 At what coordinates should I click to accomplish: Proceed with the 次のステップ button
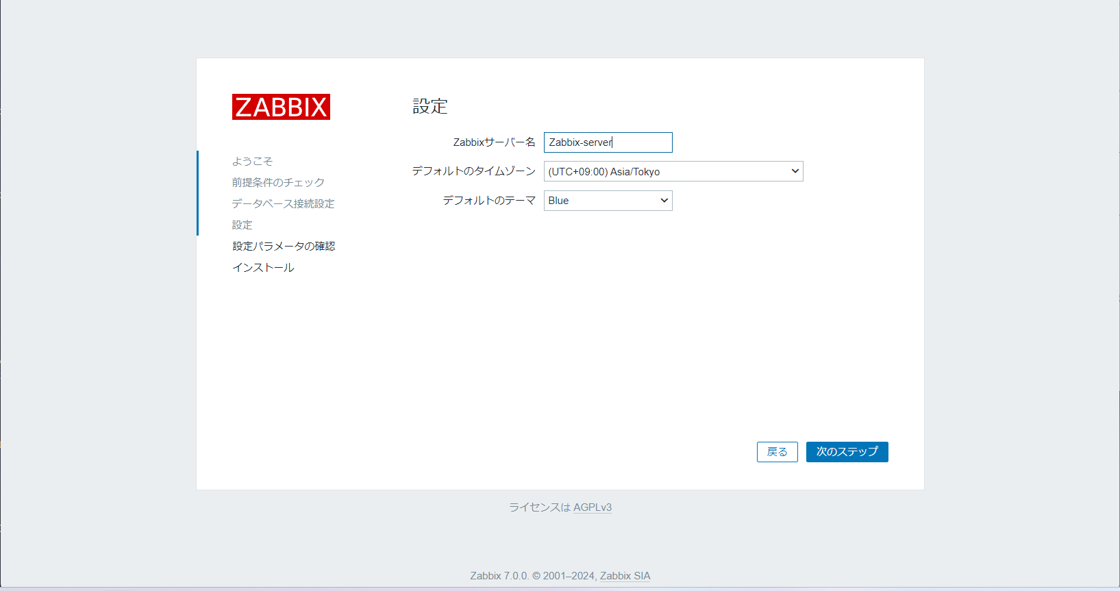point(847,452)
